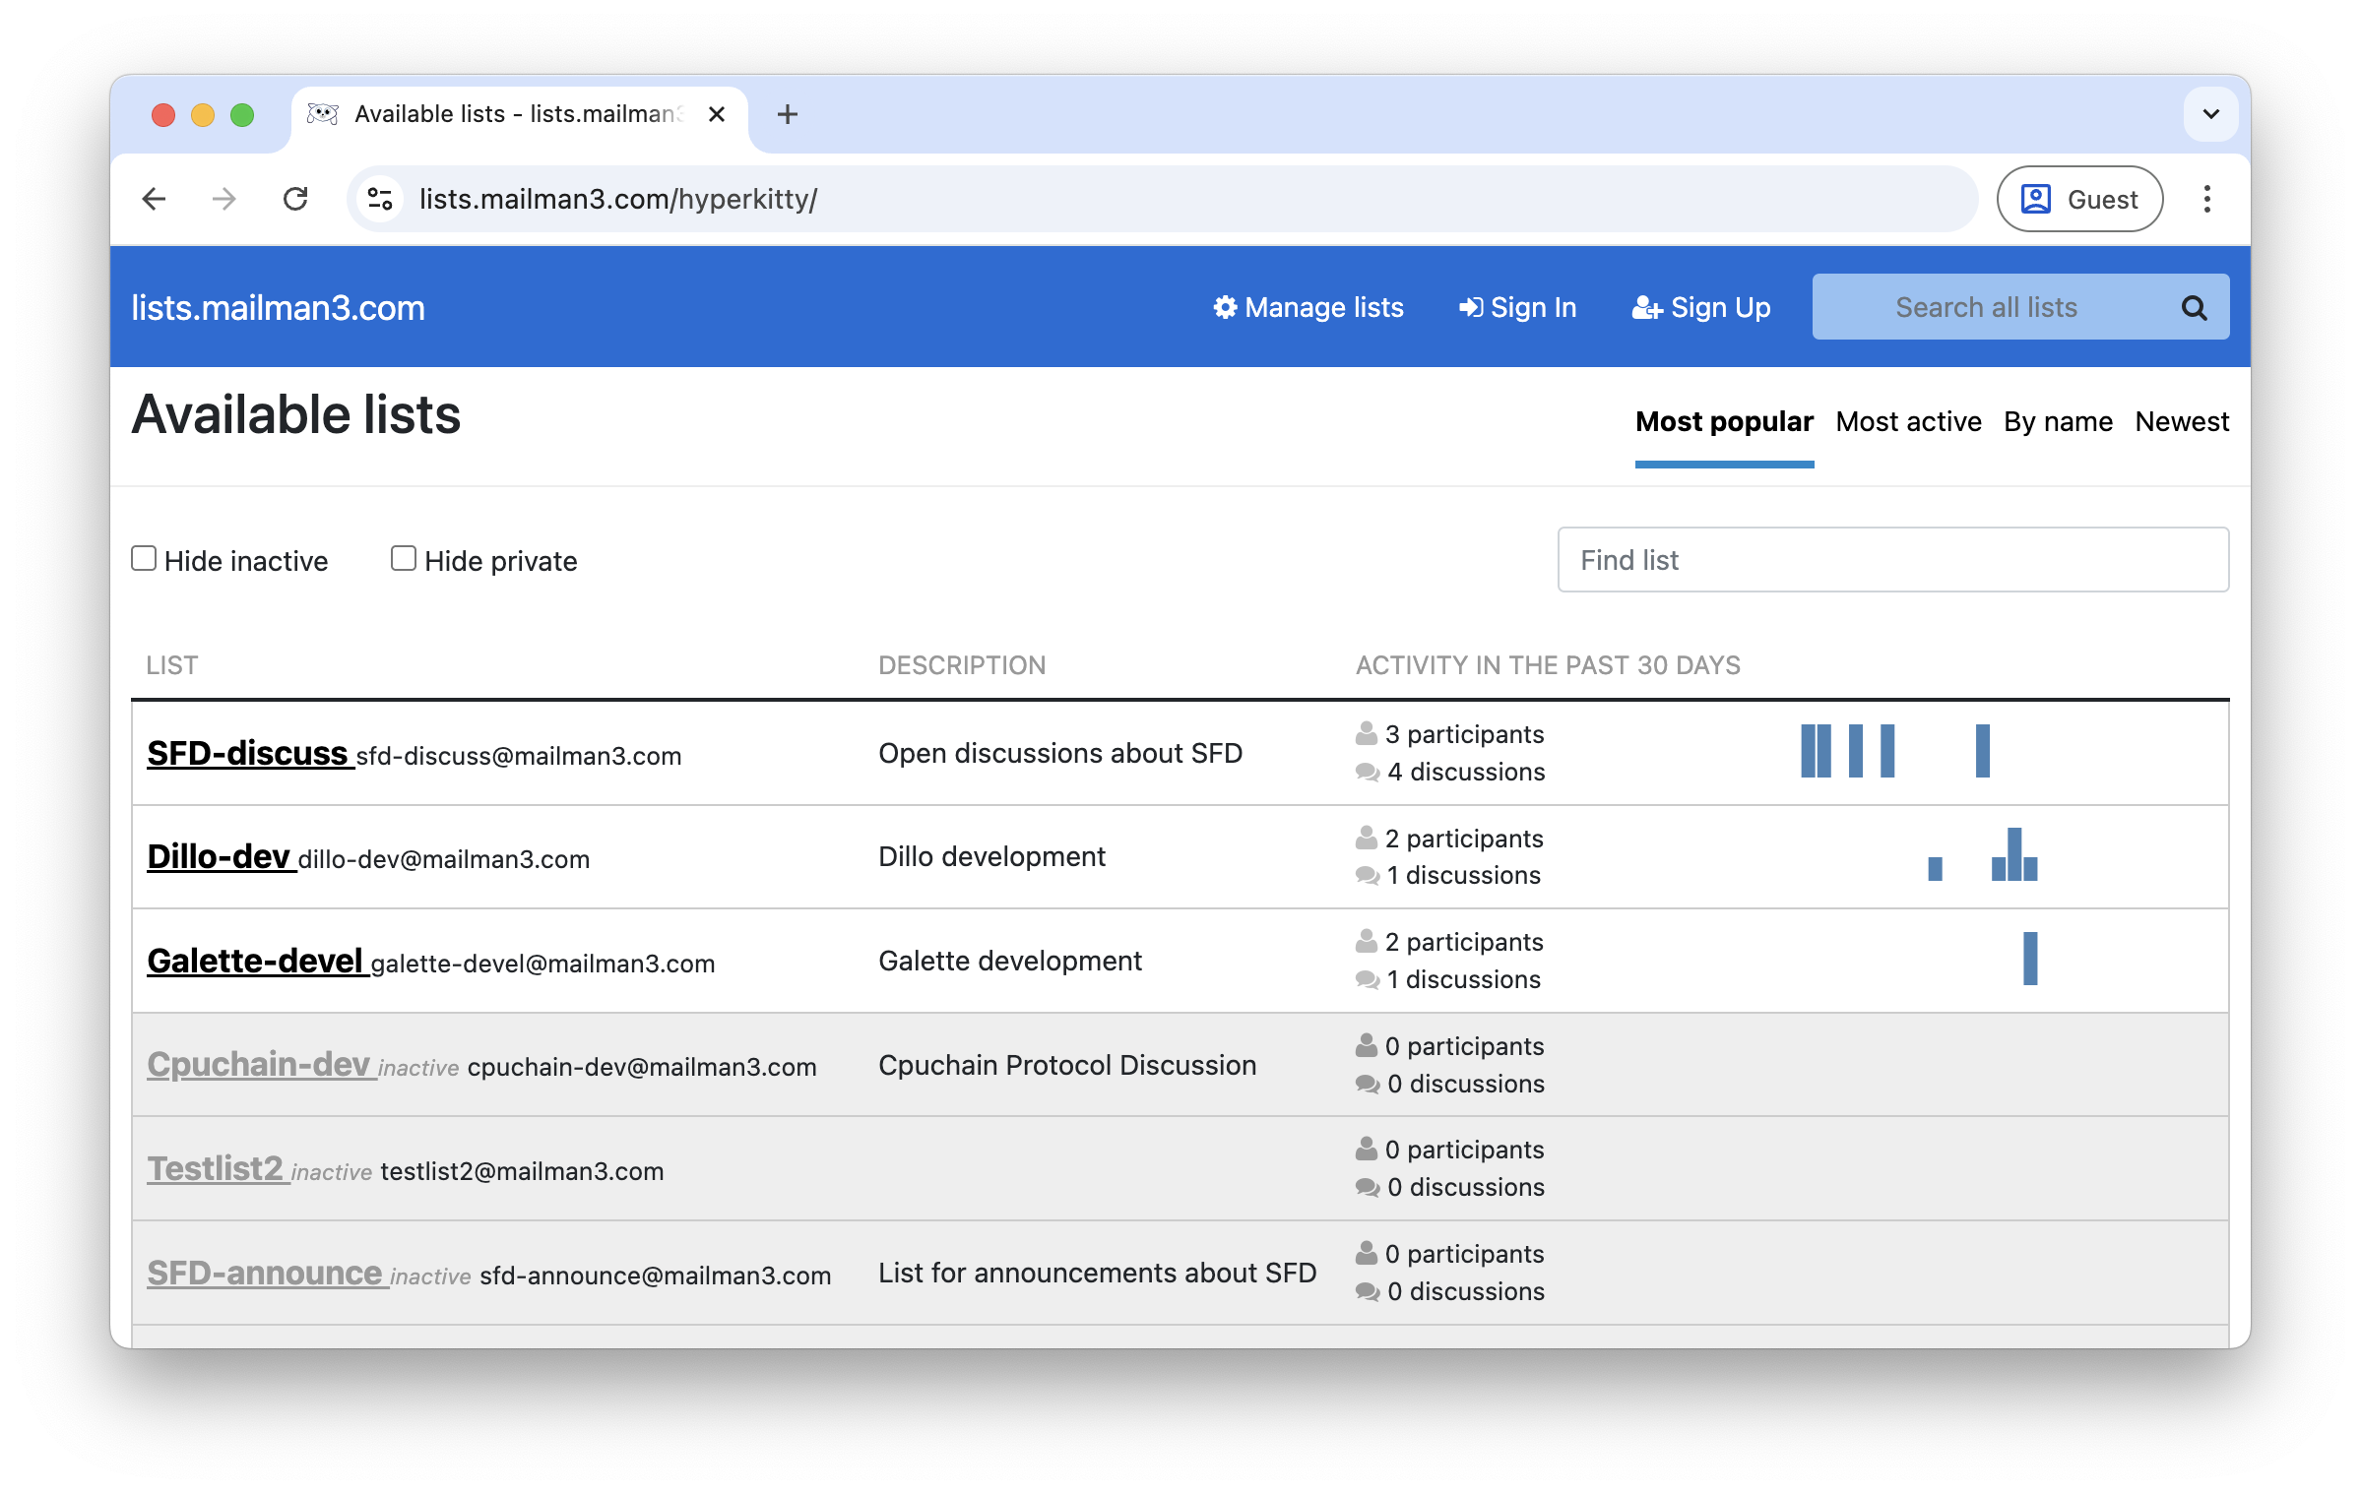
Task: Click the Sign In arrow icon
Action: coord(1470,307)
